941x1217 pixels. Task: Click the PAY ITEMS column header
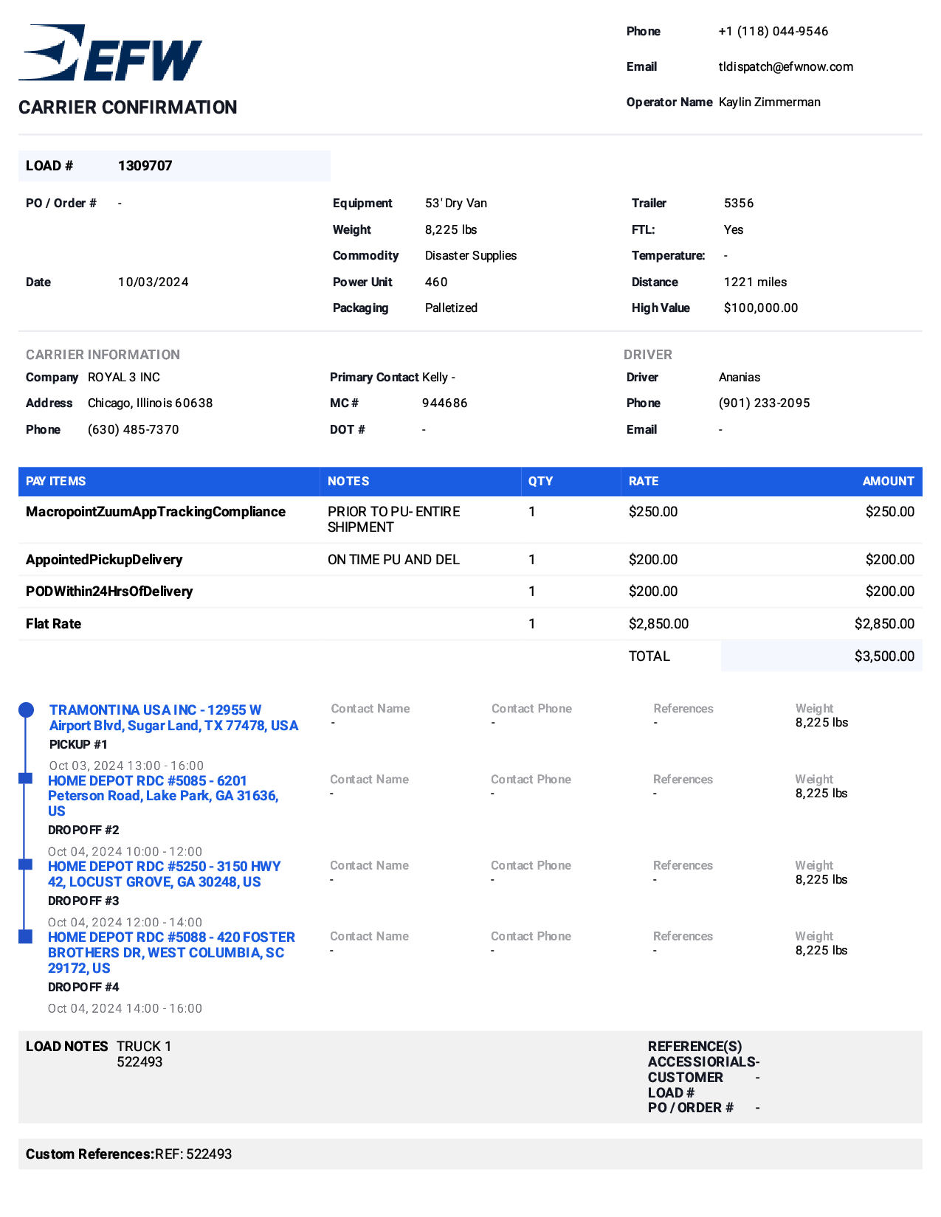coord(169,481)
